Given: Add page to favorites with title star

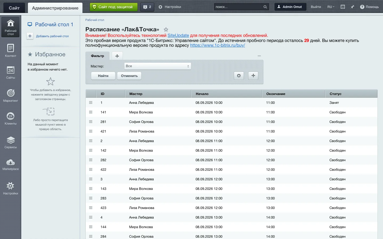Looking at the screenshot, I should pos(166,29).
